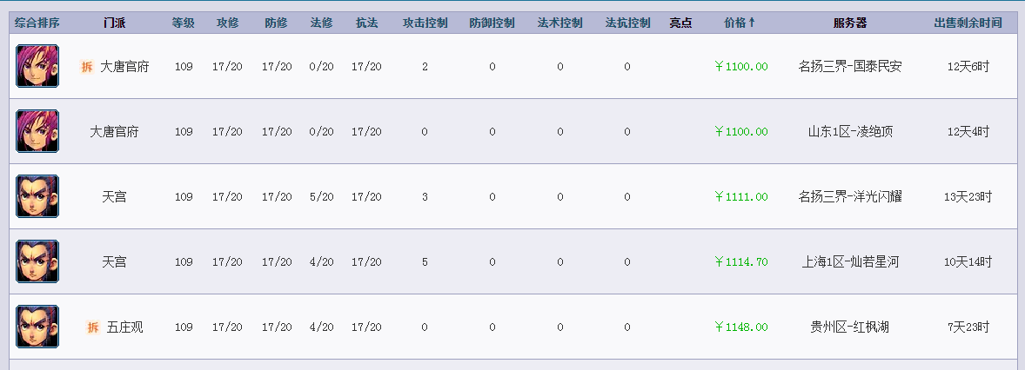Image resolution: width=1025 pixels, height=370 pixels.
Task: Sort by 攻修 column header
Action: (x=227, y=23)
